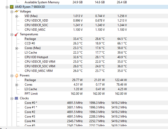
Task: Select the CPU VDDCR_VDD VRM row
Action: [96, 62]
